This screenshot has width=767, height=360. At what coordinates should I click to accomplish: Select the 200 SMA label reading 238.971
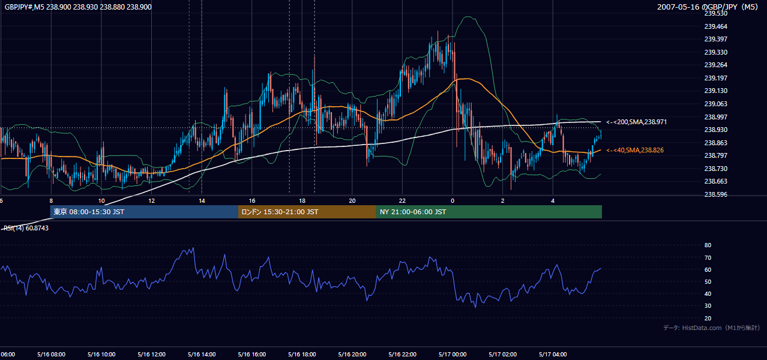pyautogui.click(x=637, y=122)
